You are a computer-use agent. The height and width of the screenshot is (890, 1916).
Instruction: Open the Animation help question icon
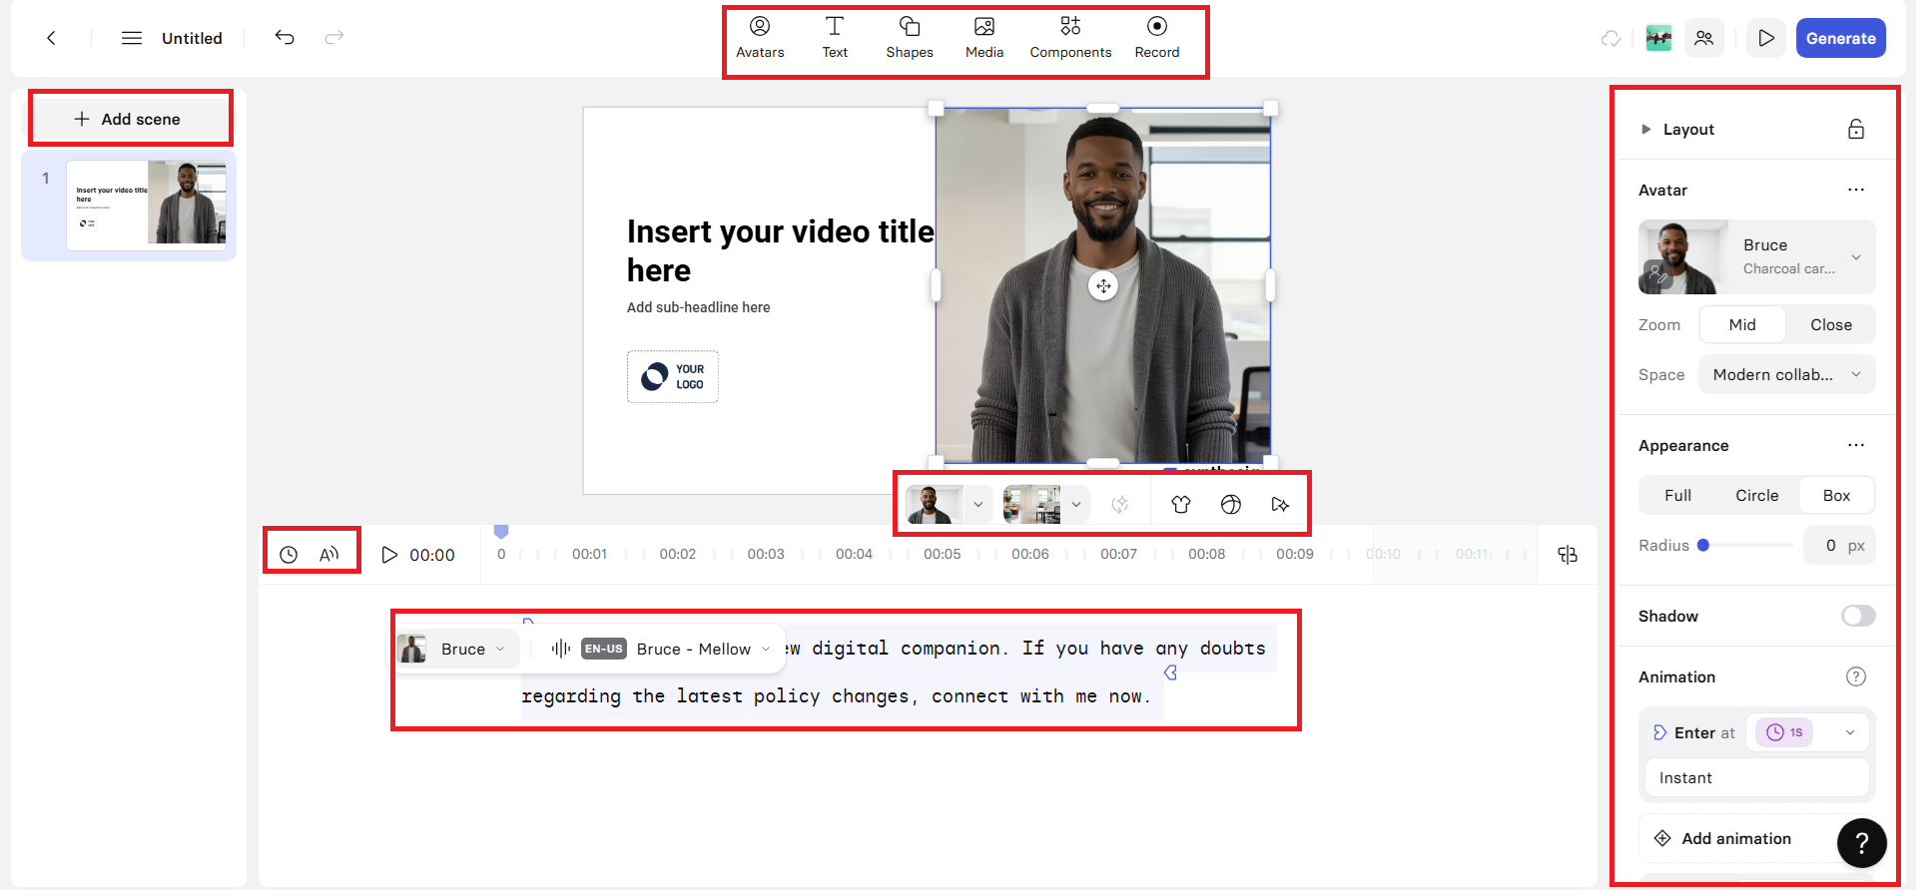pyautogui.click(x=1856, y=676)
